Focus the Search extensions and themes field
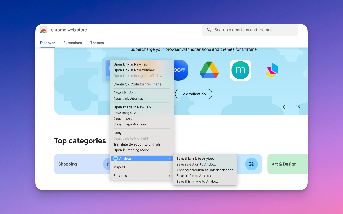 click(x=250, y=30)
